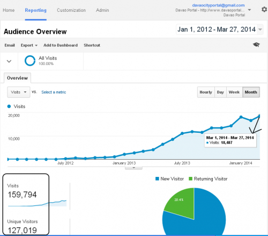Select the Overview tab
The width and height of the screenshot is (268, 236).
[17, 78]
